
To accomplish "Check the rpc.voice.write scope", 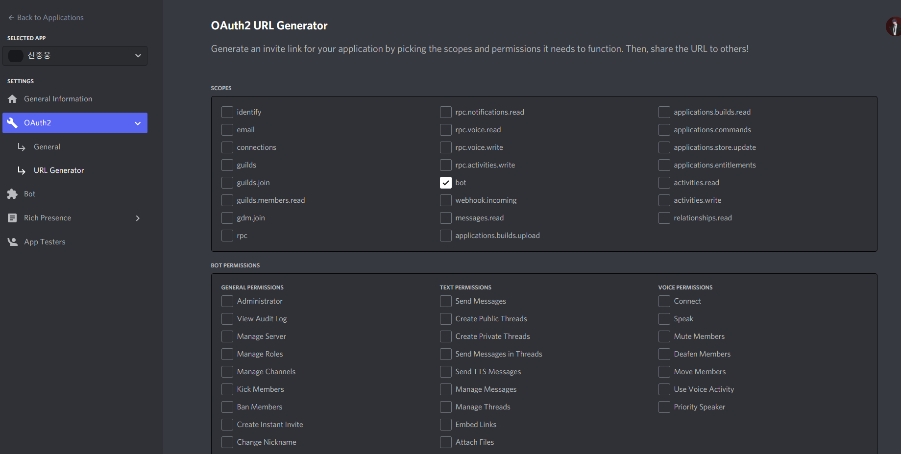I will click(446, 147).
